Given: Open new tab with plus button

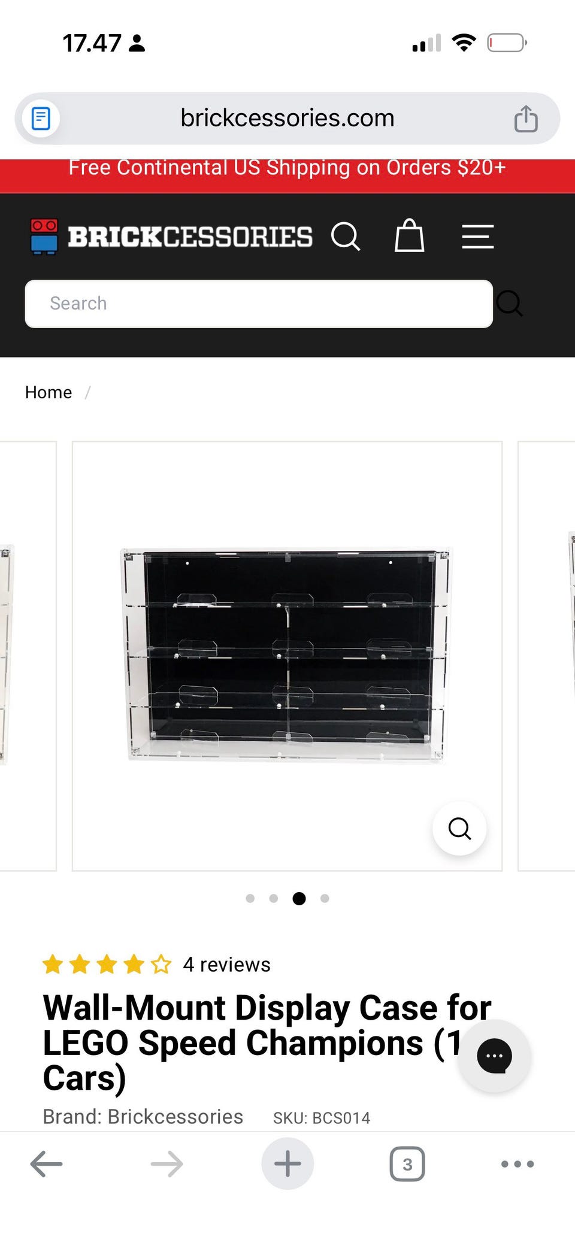Looking at the screenshot, I should tap(287, 1163).
